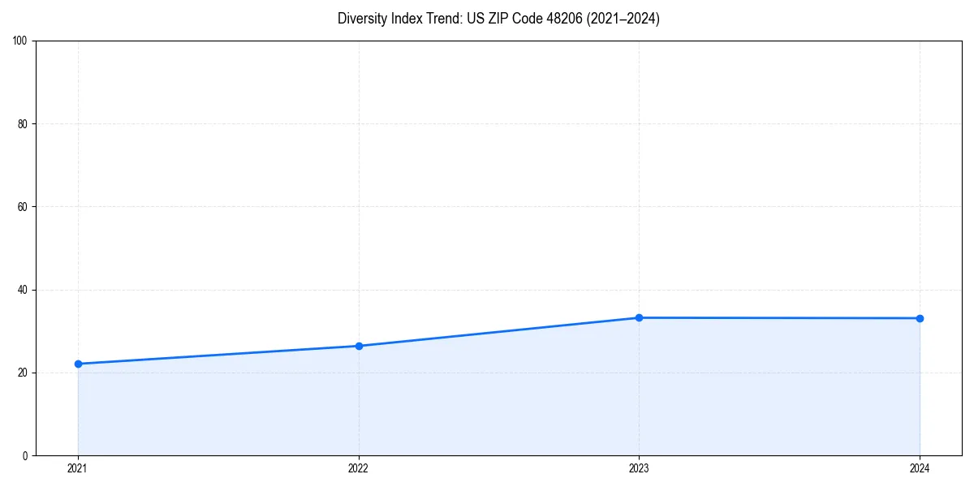Click the 60 y-axis tick label
The image size is (974, 487).
point(22,205)
